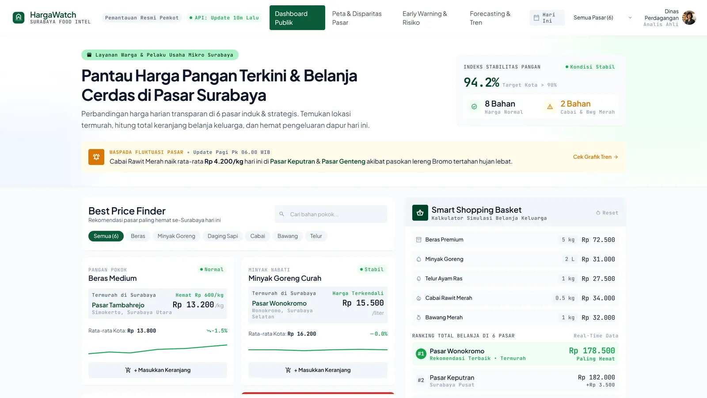
Task: Click the #1 rank badge for Pasar Wonokromo
Action: 421,354
